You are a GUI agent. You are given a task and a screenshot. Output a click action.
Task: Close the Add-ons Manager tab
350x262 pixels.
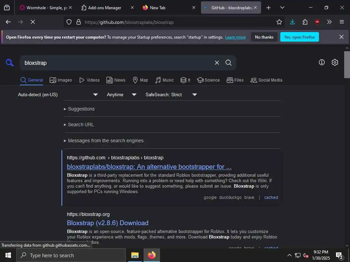coord(132,8)
